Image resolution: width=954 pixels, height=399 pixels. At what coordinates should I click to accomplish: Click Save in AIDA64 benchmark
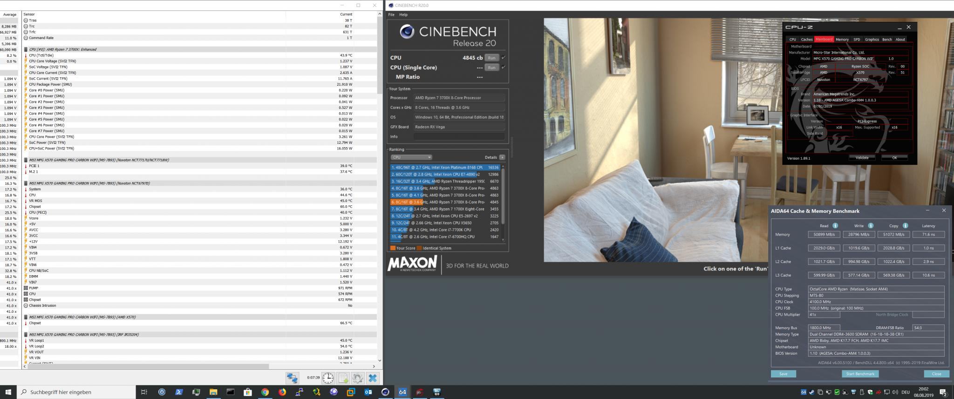click(x=784, y=374)
